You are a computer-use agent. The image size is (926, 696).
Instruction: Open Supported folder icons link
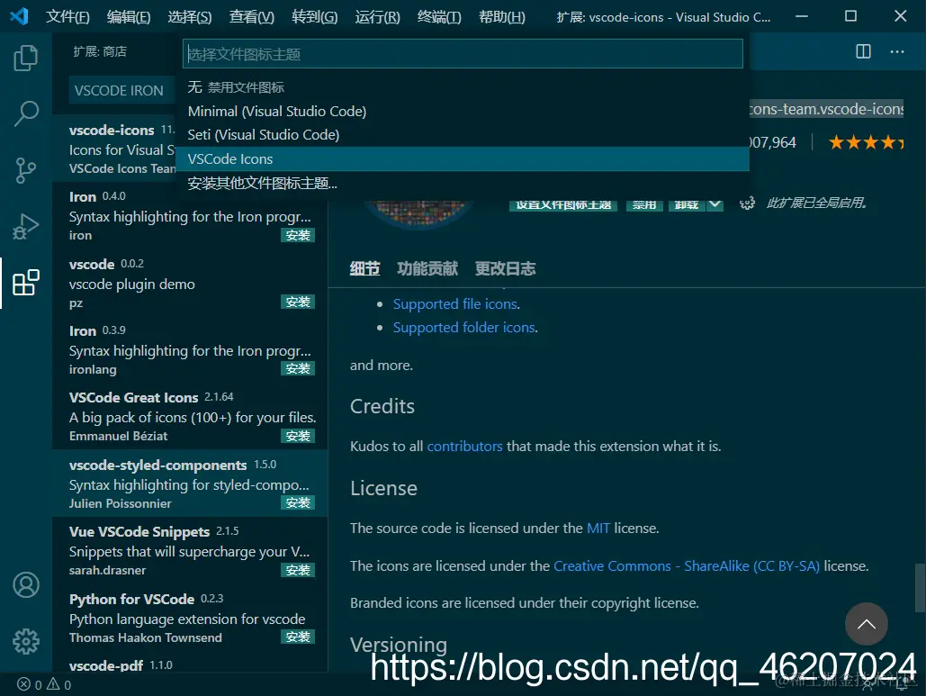point(464,328)
